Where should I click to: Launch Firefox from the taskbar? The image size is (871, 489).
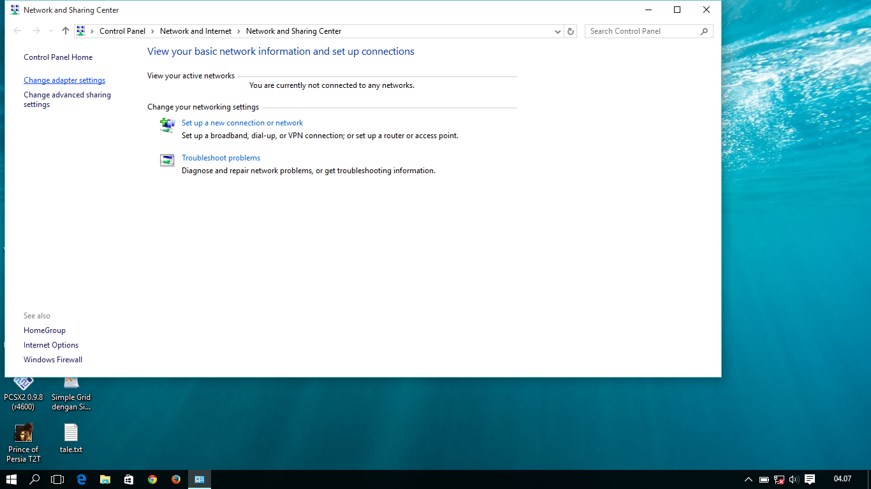pos(175,479)
